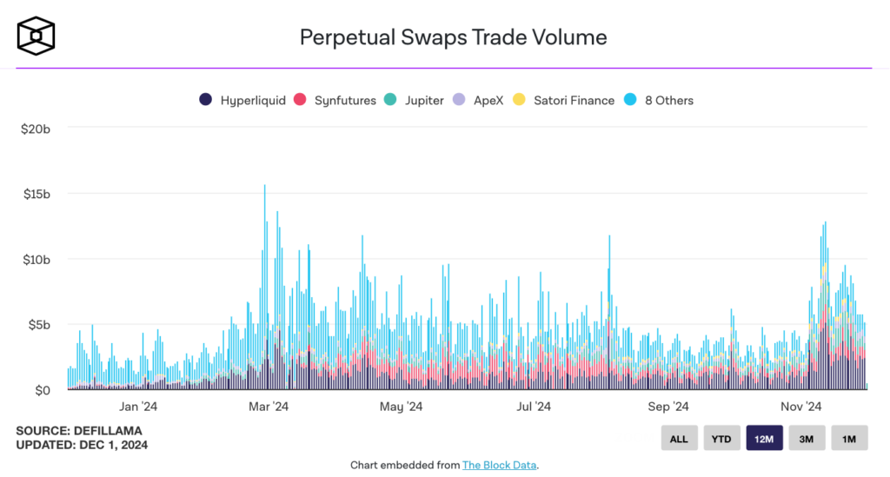Image resolution: width=890 pixels, height=477 pixels.
Task: Click Satori Finance legend color dot
Action: [x=519, y=100]
